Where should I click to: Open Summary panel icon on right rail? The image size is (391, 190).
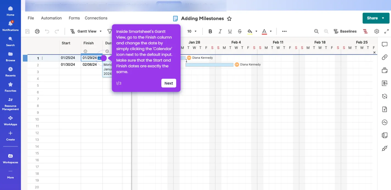(x=385, y=135)
